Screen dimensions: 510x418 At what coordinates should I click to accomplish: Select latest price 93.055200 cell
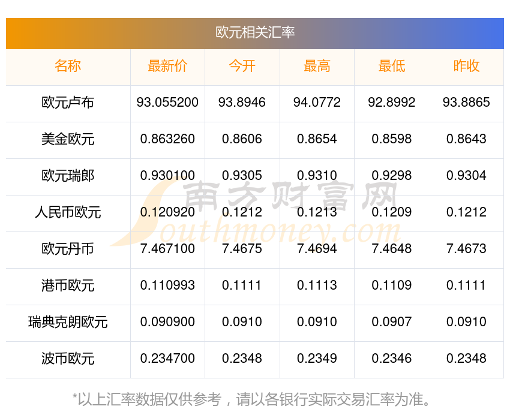167,103
